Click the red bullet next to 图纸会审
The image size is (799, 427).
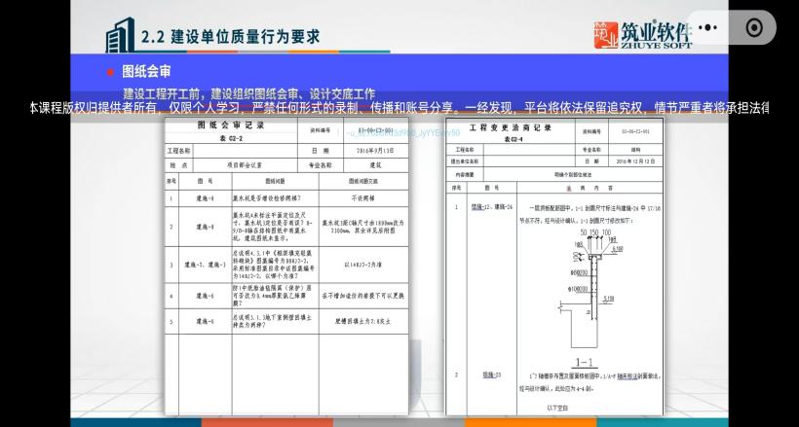(110, 72)
